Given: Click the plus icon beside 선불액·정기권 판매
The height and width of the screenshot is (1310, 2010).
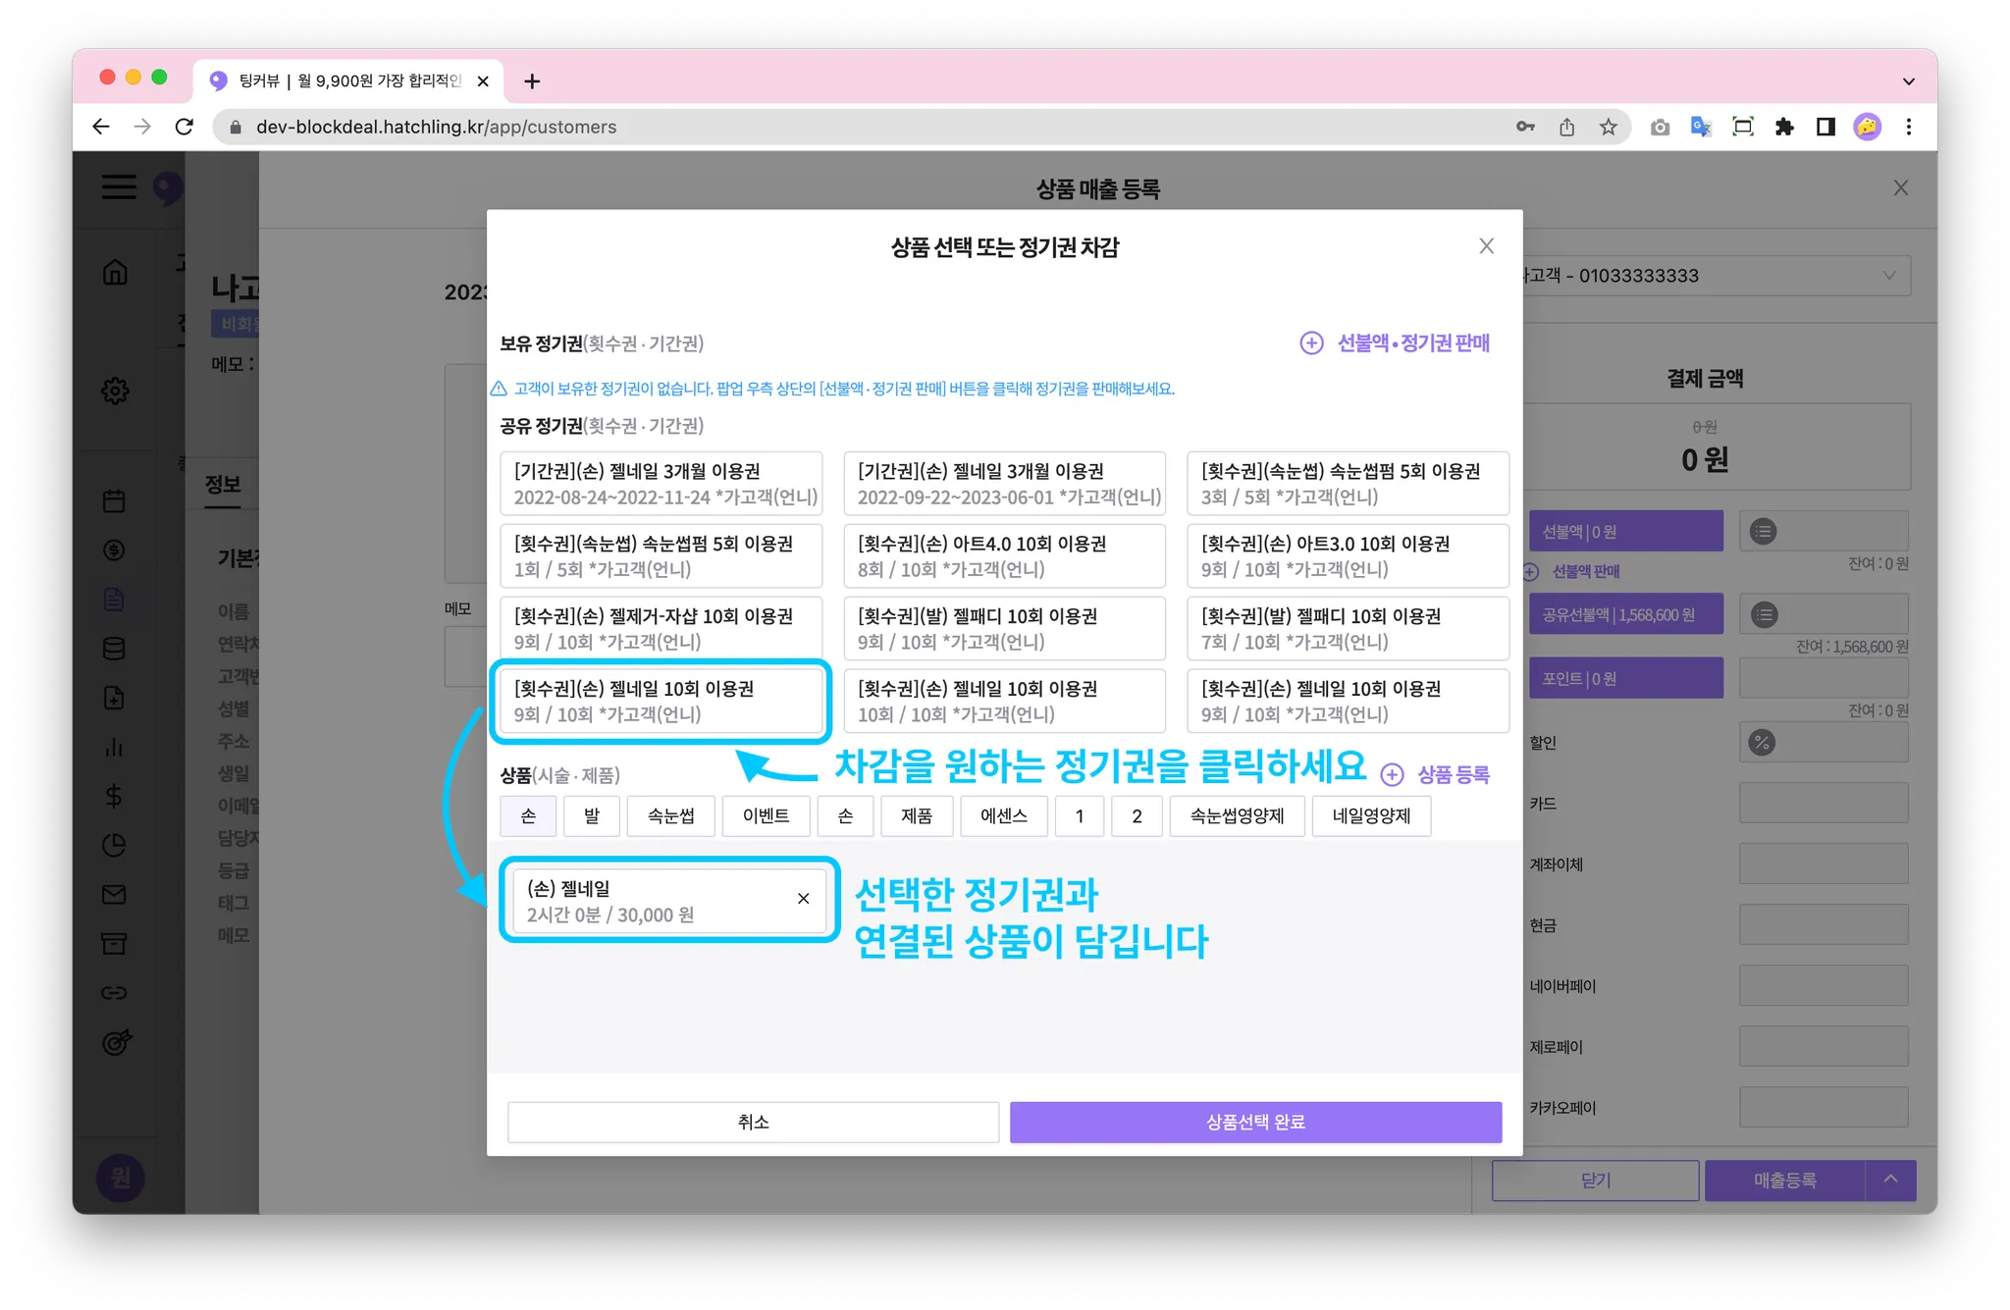Looking at the screenshot, I should tap(1311, 342).
